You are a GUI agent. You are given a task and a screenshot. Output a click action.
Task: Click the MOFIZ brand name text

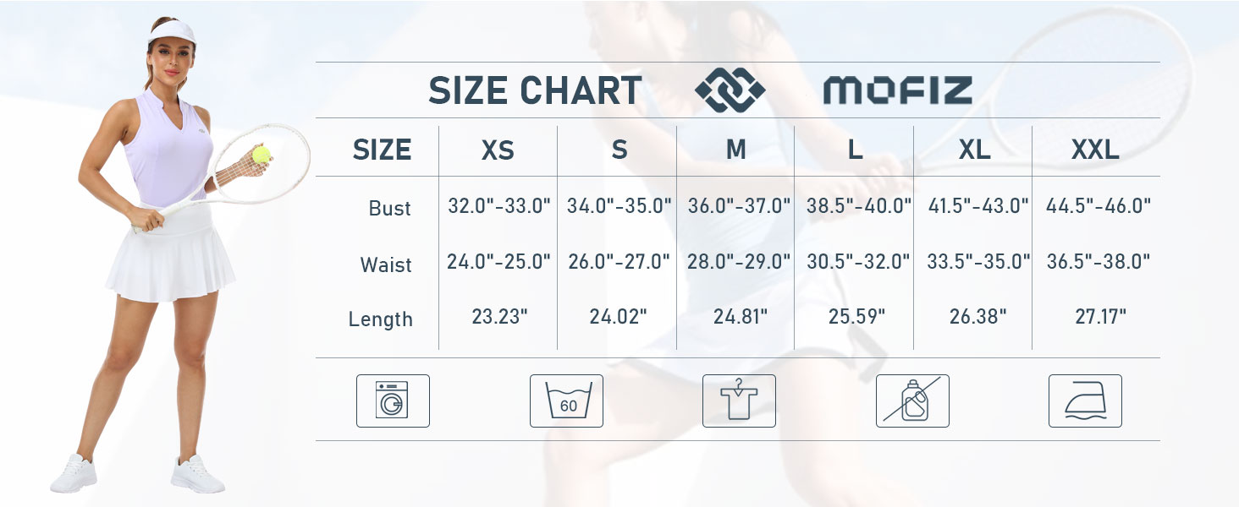pos(898,90)
